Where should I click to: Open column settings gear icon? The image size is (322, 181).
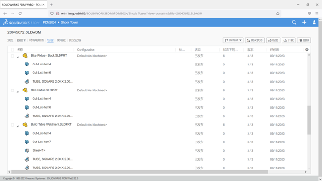click(x=307, y=50)
